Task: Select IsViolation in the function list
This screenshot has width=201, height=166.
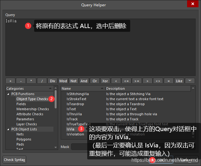Action: (x=75, y=134)
